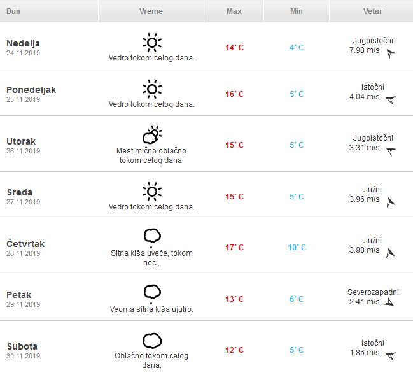Click the 17° C max temperature for Četvrtak

(234, 248)
